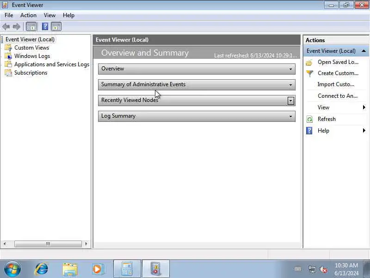
Task: Open Windows Media Player from the taskbar
Action: 97,269
